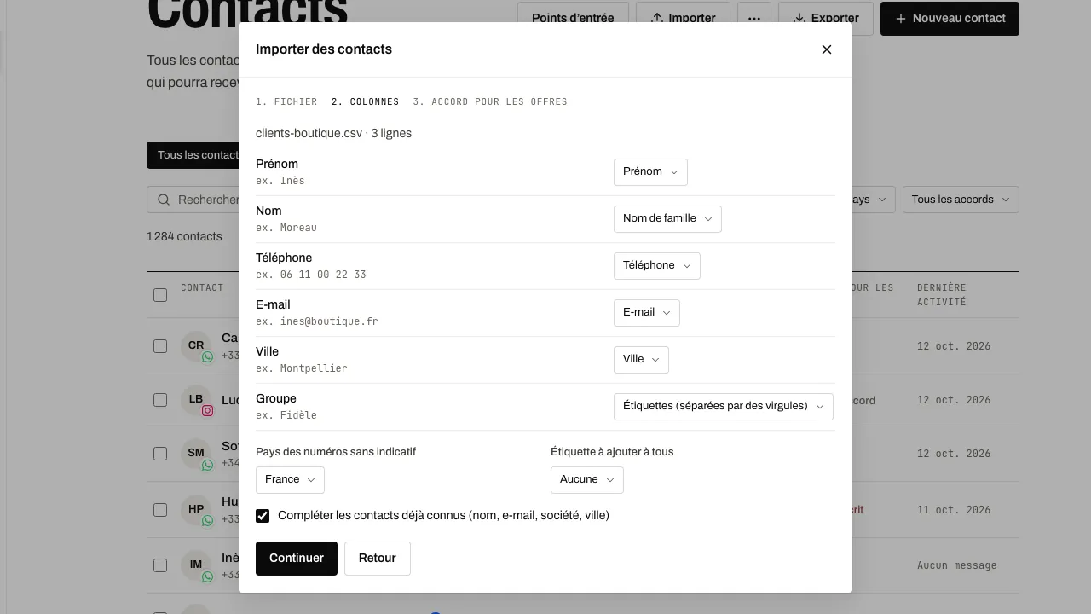Click the Retour button
The height and width of the screenshot is (614, 1091).
click(378, 559)
